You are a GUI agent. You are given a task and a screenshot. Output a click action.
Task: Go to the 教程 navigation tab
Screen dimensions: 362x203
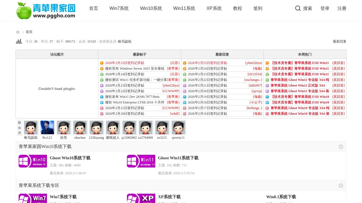(x=238, y=8)
